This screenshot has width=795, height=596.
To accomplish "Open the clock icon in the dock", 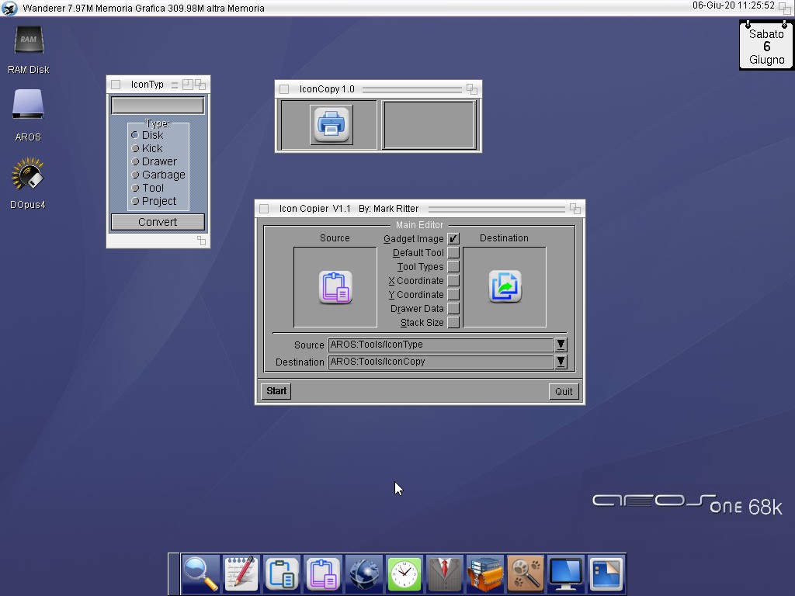I will (x=404, y=575).
